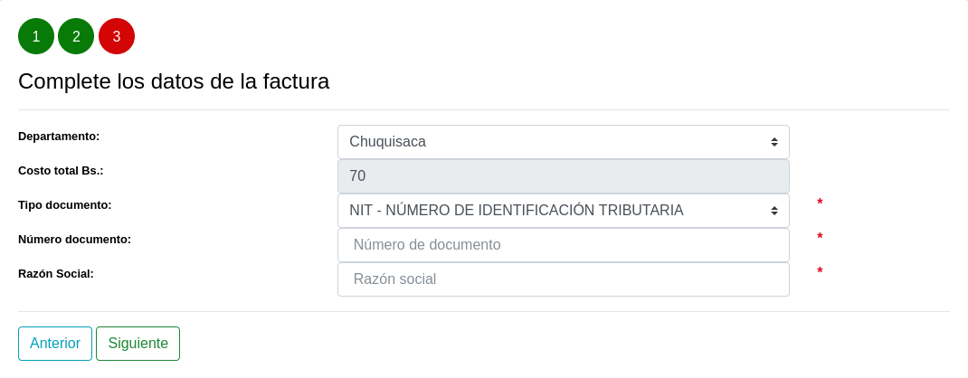Image resolution: width=968 pixels, height=378 pixels.
Task: Click the Tipo documento dropdown arrows
Action: (774, 211)
